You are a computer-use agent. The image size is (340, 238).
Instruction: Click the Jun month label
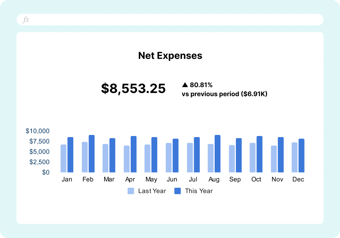(x=172, y=179)
